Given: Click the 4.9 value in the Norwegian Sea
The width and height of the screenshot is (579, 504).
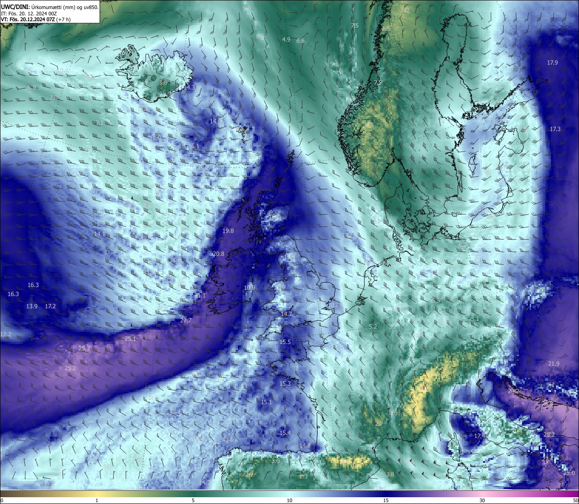Looking at the screenshot, I should [x=286, y=40].
